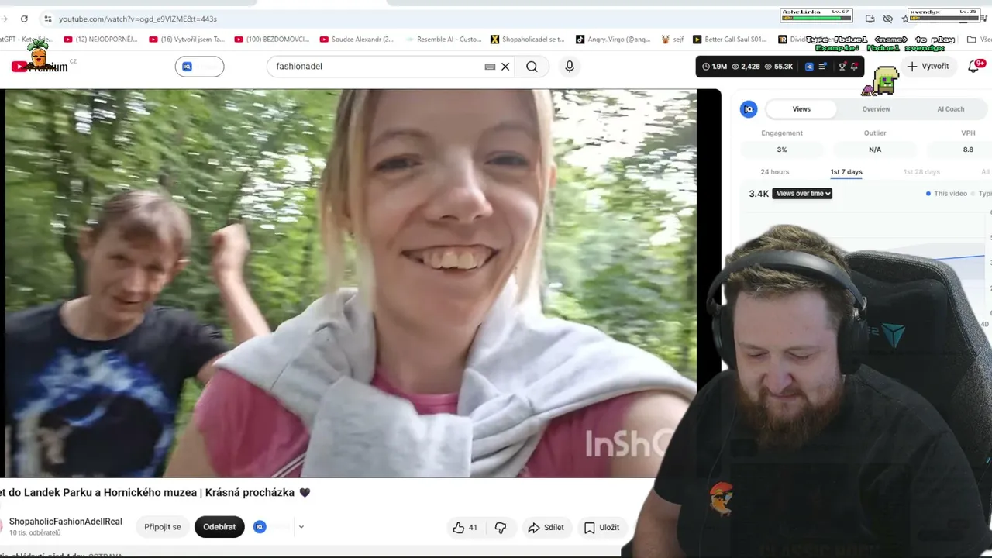
Task: Open the 'Better Call Saul S01...' bookmark
Action: point(730,40)
